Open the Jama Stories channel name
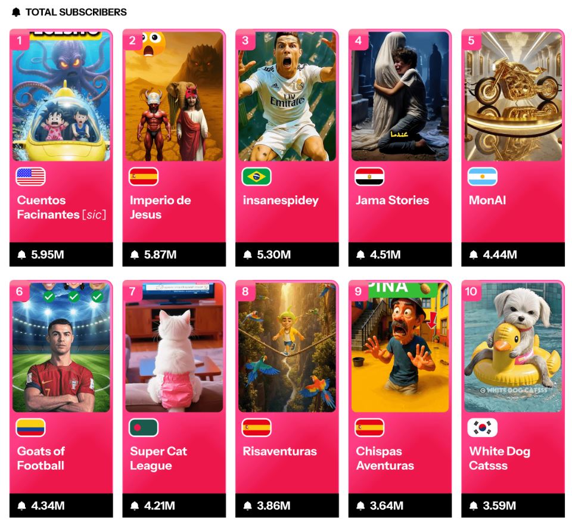572x524 pixels. tap(393, 200)
